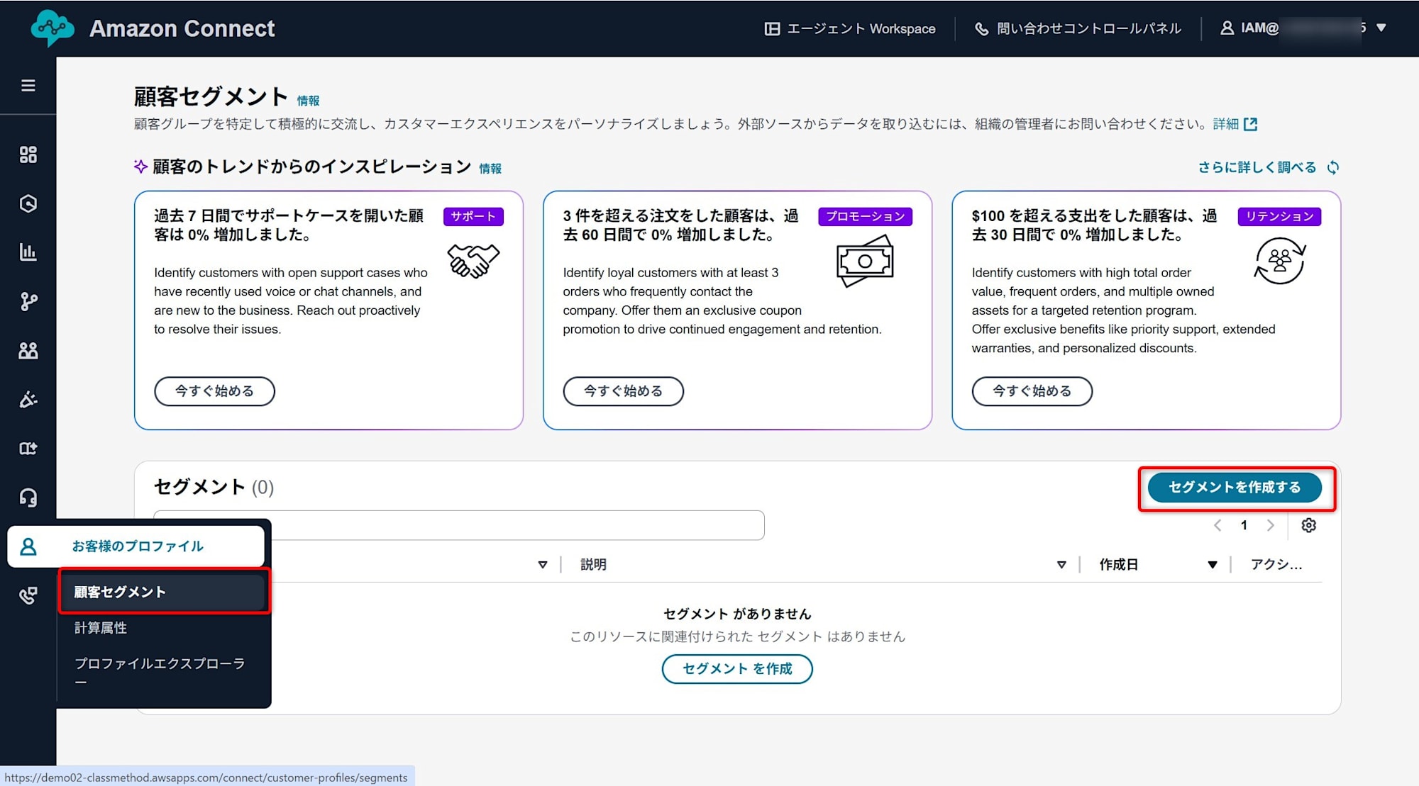Open the flow branch routing sidebar icon

pyautogui.click(x=28, y=302)
